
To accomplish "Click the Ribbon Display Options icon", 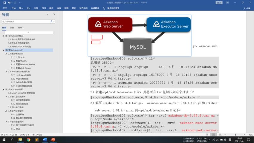I will pyautogui.click(x=227, y=3).
